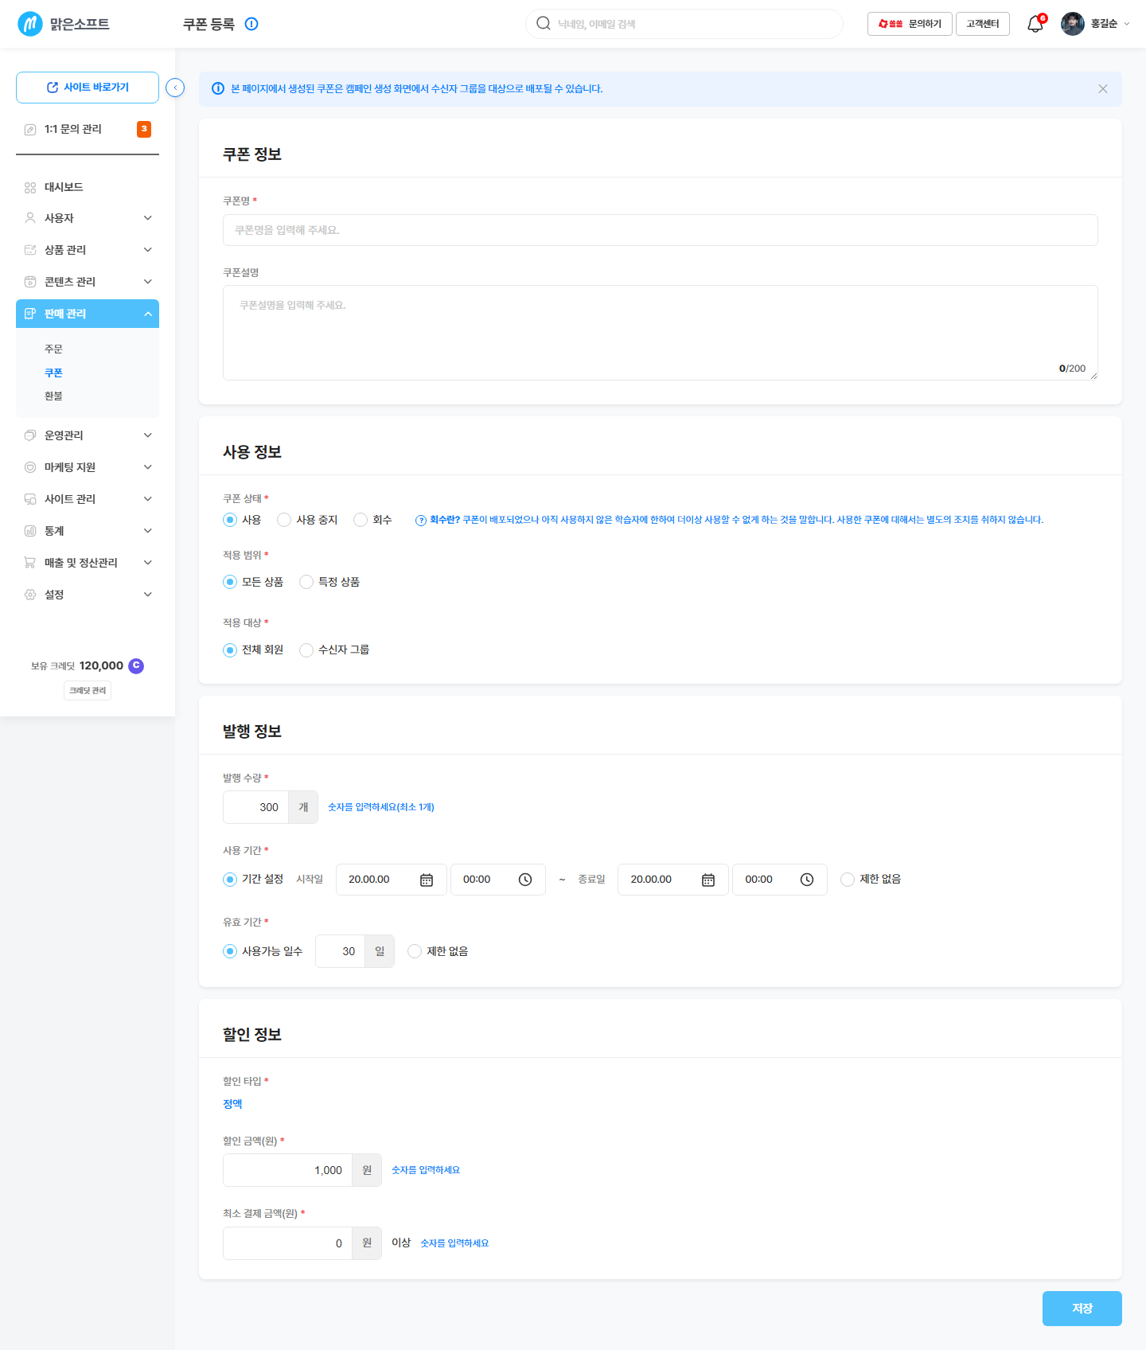1146x1350 pixels.
Task: Click the 사이트 바로가기 button
Action: (88, 88)
